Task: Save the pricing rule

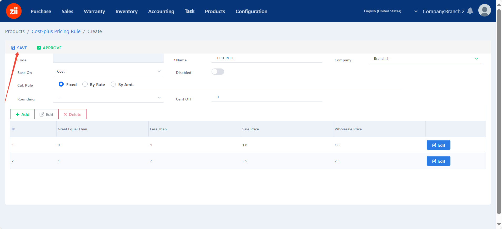Action: tap(19, 48)
